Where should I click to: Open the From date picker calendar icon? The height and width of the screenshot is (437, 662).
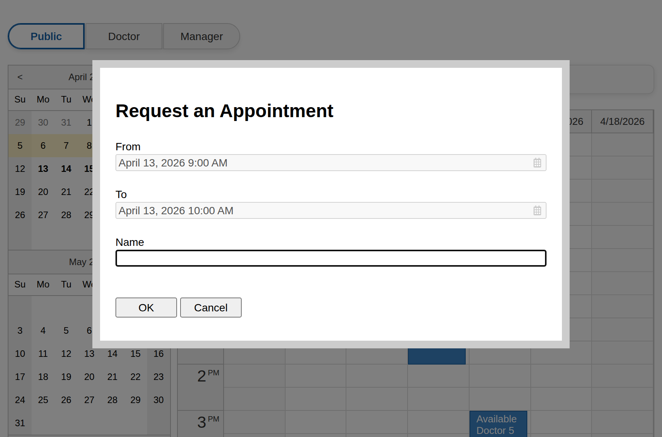tap(537, 163)
